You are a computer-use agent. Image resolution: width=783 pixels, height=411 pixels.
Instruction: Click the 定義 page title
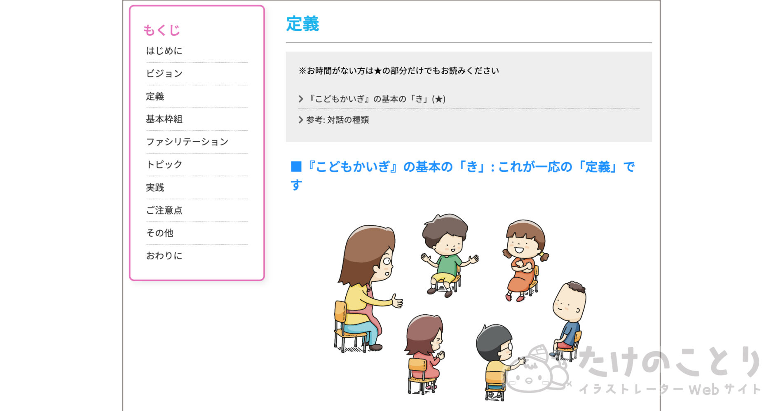302,24
